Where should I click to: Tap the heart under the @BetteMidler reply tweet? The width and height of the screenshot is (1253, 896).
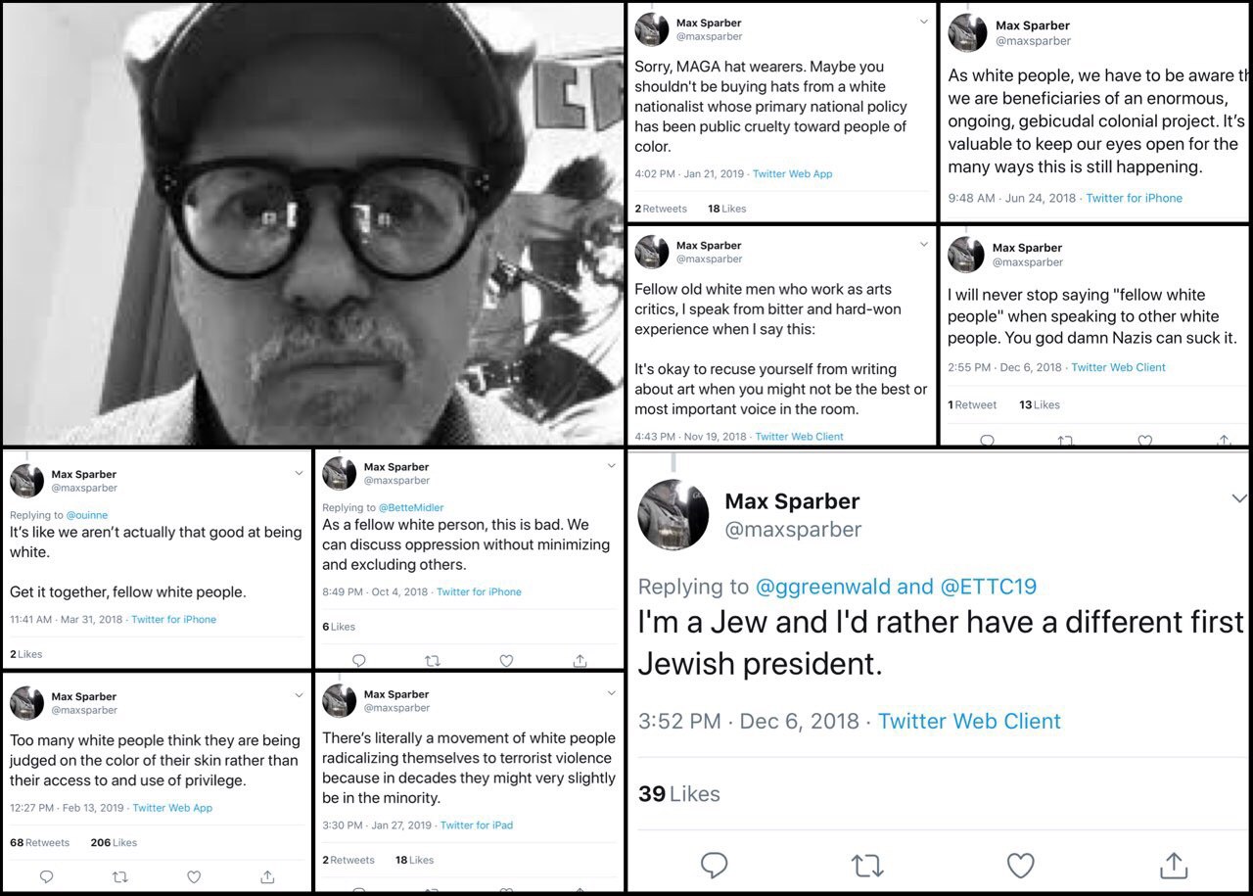click(506, 661)
